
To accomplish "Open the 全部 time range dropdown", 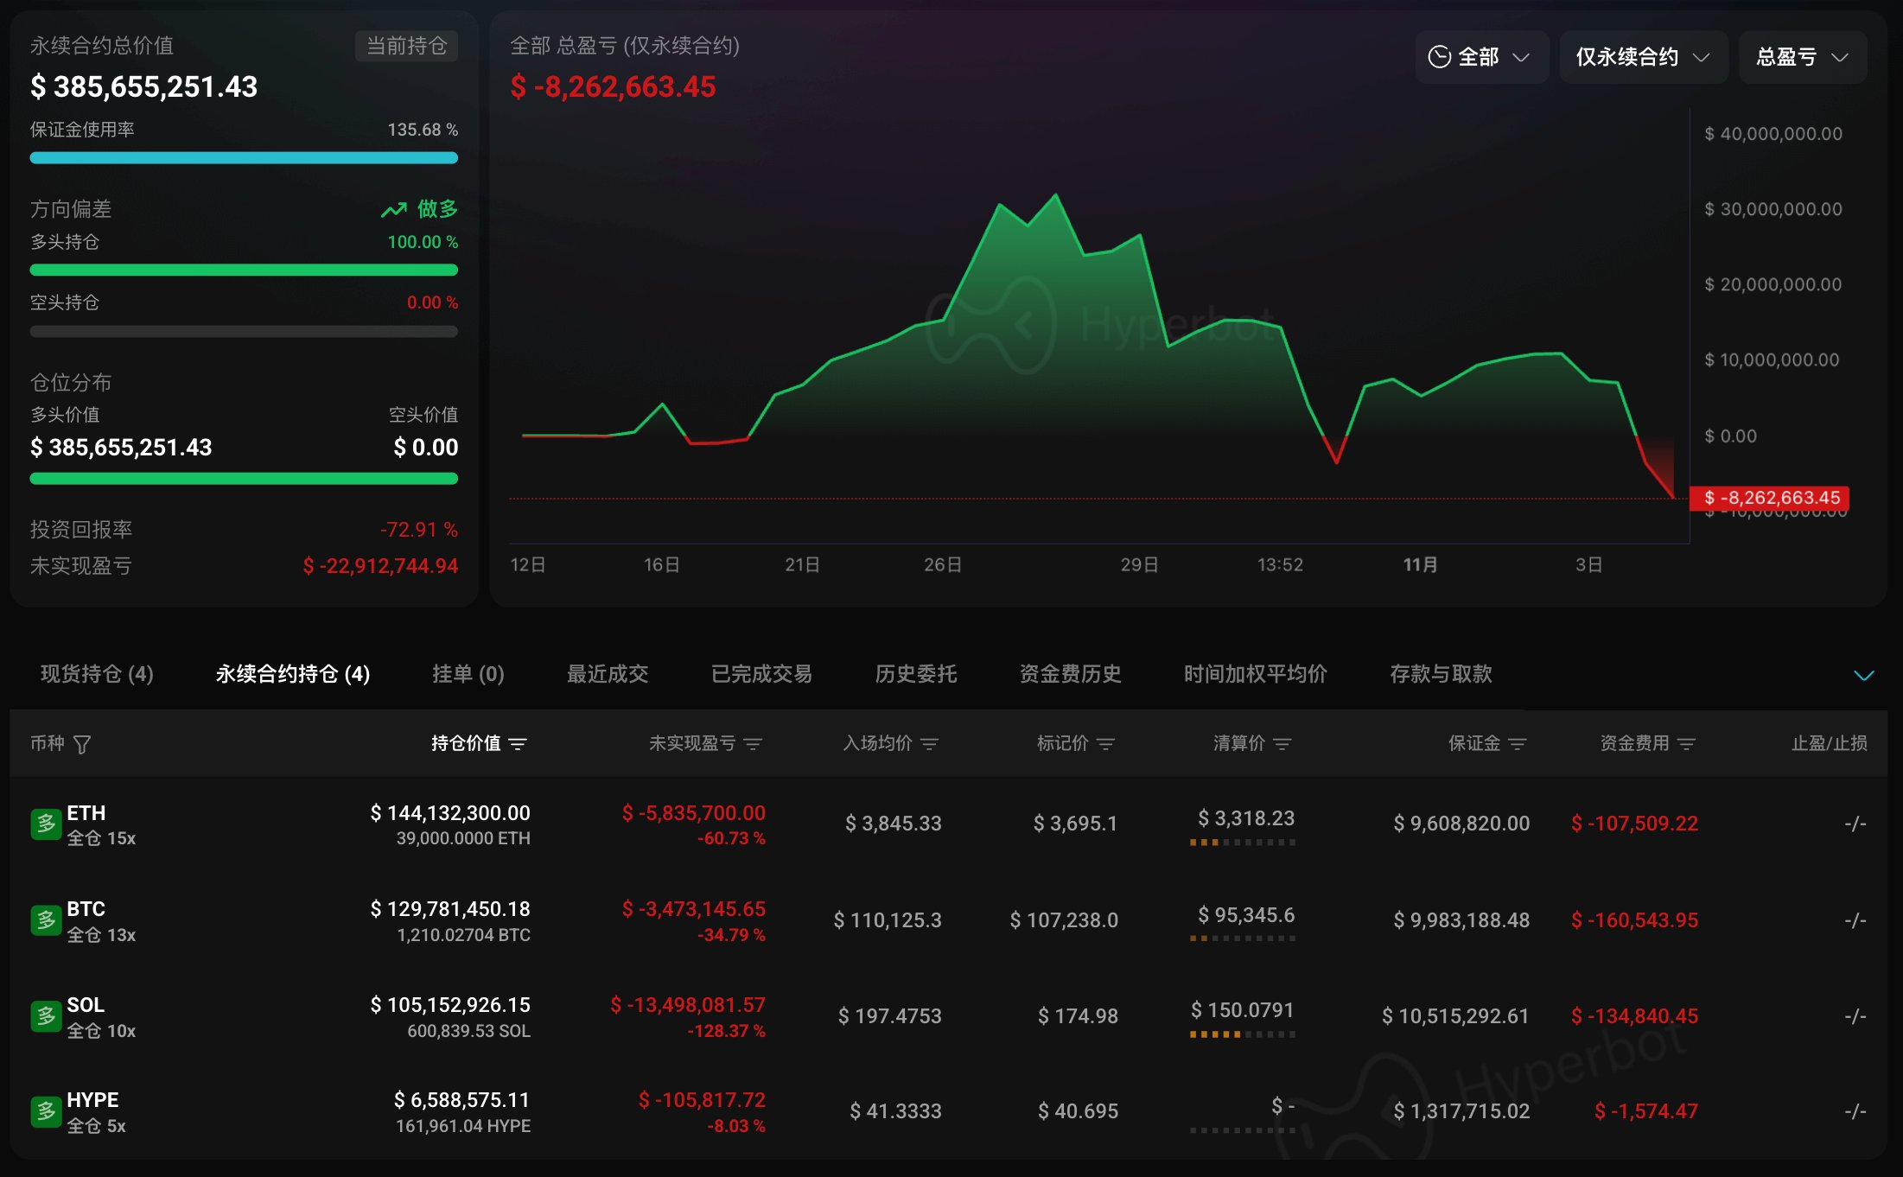I will tap(1480, 57).
